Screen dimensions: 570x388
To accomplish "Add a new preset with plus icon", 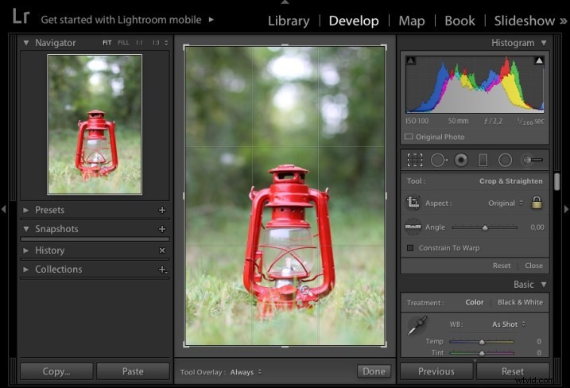I will (162, 210).
